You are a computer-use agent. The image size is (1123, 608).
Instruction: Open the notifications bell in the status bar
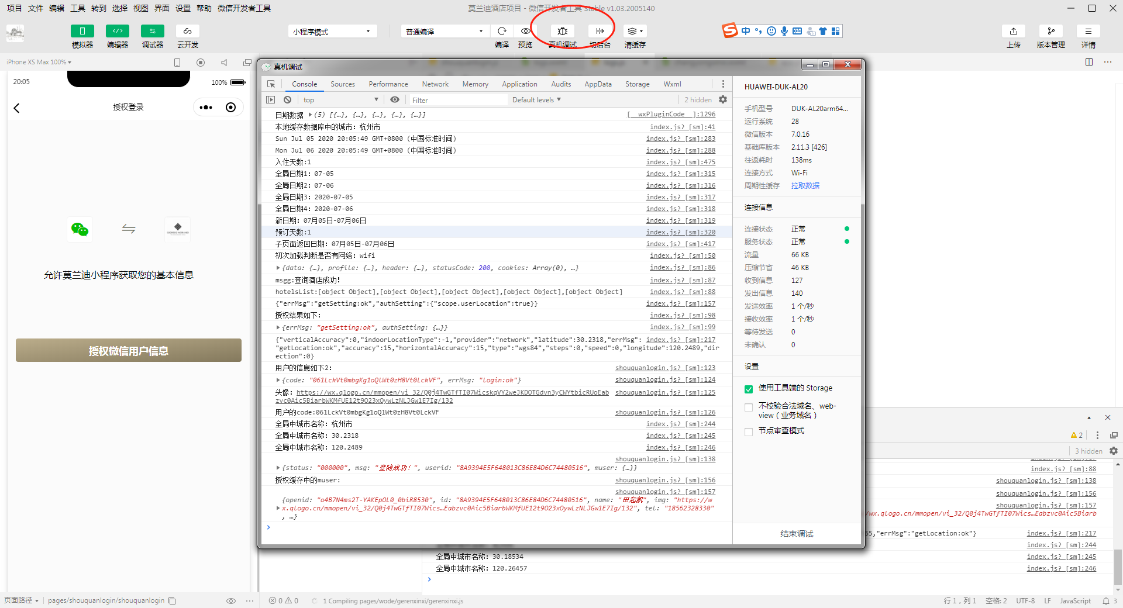pyautogui.click(x=1106, y=601)
